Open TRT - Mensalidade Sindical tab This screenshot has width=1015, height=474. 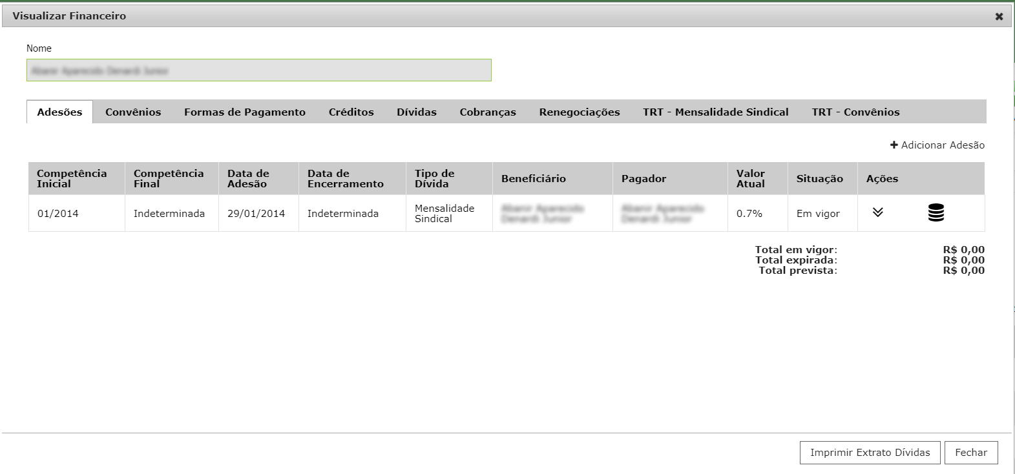pyautogui.click(x=715, y=112)
